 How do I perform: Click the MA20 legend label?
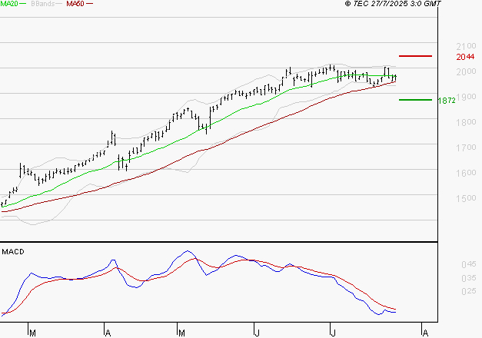click(x=9, y=4)
